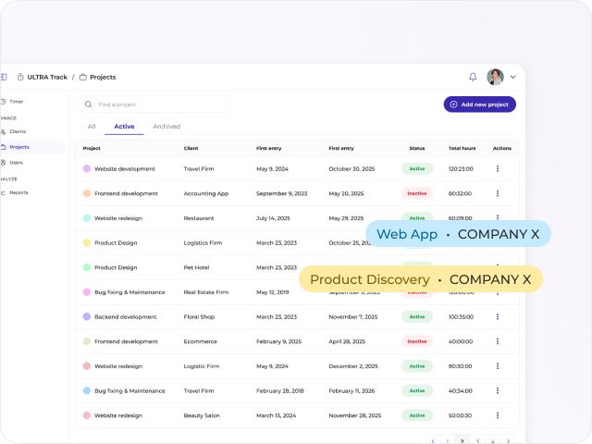Click the Restaurant client cell
The width and height of the screenshot is (592, 444).
[199, 218]
